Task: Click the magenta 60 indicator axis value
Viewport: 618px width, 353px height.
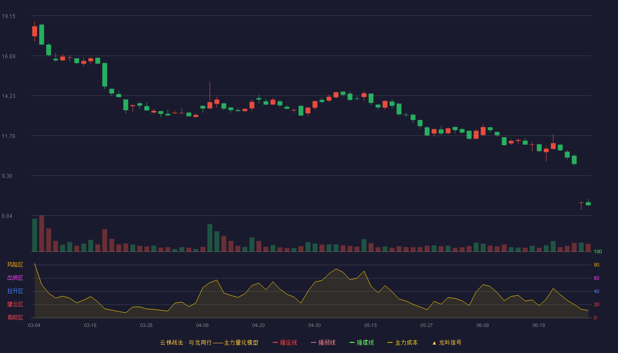Action: click(596, 278)
